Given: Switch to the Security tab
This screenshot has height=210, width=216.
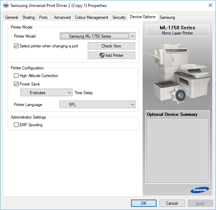Looking at the screenshot, I should click(x=119, y=17).
